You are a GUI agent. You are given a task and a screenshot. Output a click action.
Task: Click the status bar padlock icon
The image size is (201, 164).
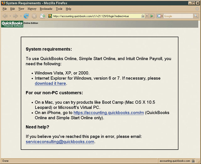tap(193, 161)
